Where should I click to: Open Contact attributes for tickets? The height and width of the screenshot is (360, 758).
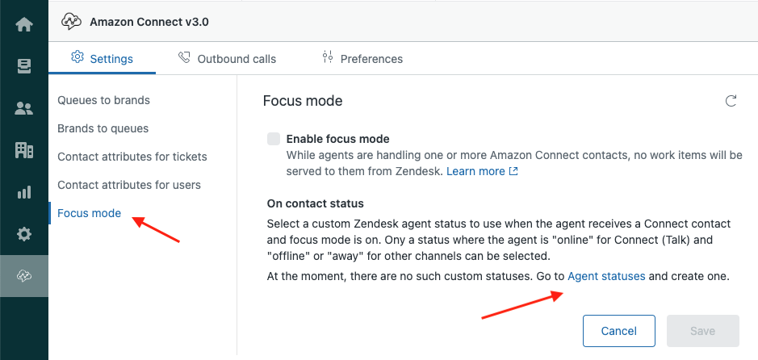click(132, 157)
